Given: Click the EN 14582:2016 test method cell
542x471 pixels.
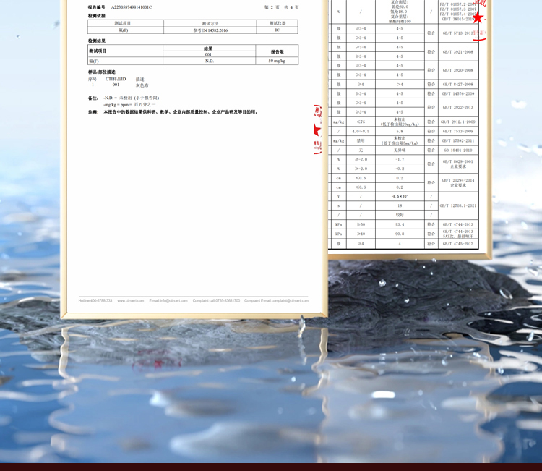Looking at the screenshot, I should tap(210, 30).
